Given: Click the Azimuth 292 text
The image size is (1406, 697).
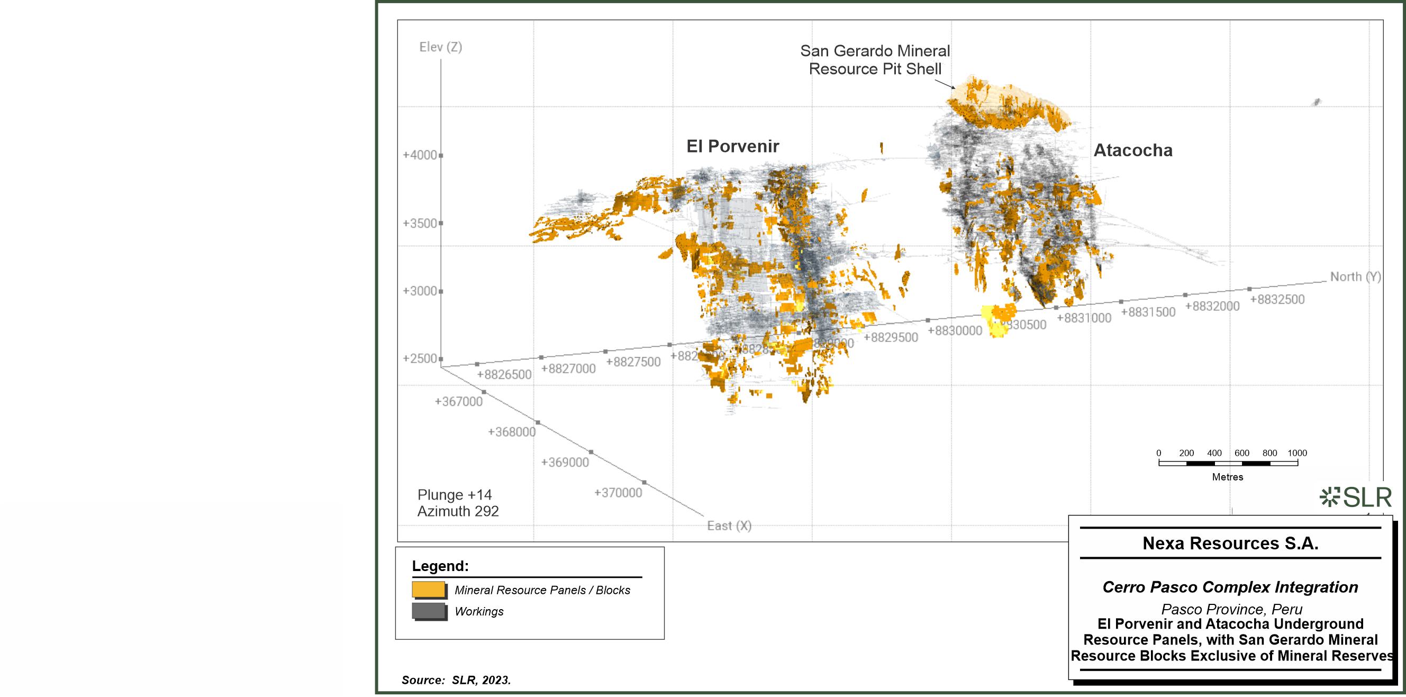Looking at the screenshot, I should coord(458,511).
